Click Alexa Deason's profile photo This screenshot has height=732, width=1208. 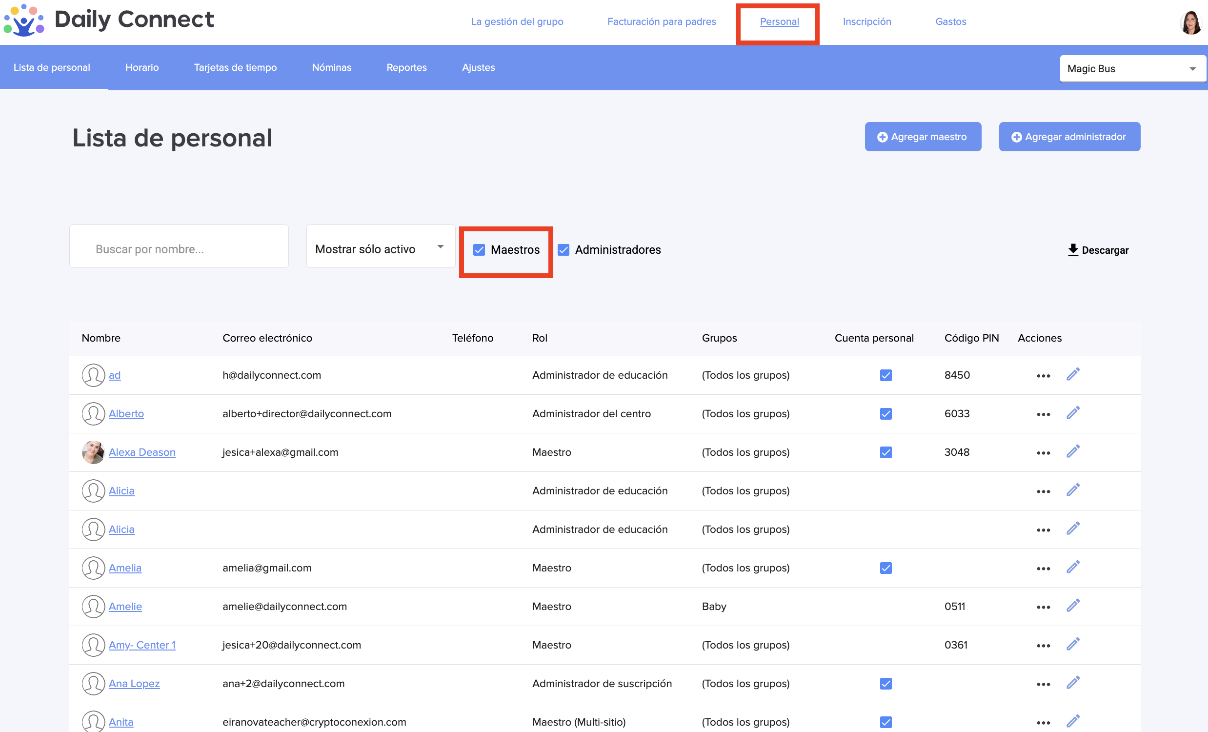click(93, 452)
